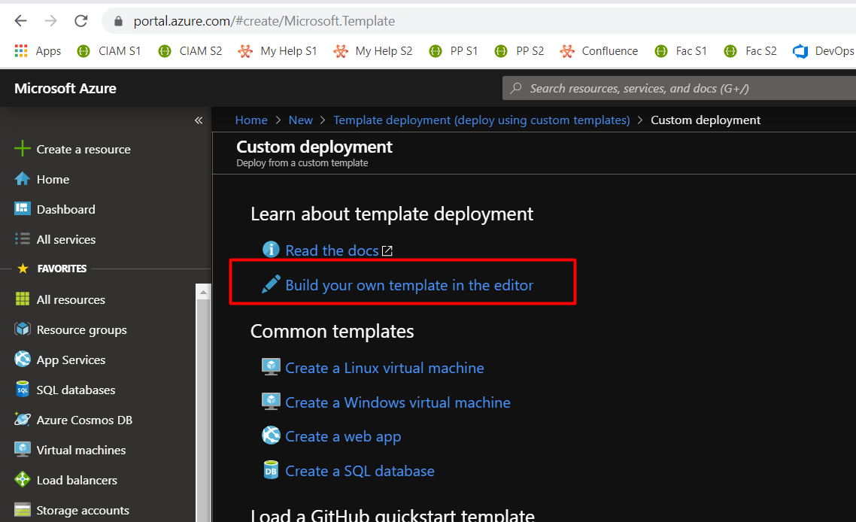856x522 pixels.
Task: Click Create a Linux virtual machine link
Action: pos(385,368)
